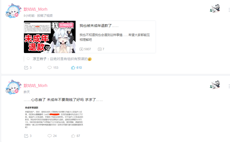Click the first post's 默咕咕_Morh avatar
Viewport: 230px width, 142px height.
[x=13, y=11]
